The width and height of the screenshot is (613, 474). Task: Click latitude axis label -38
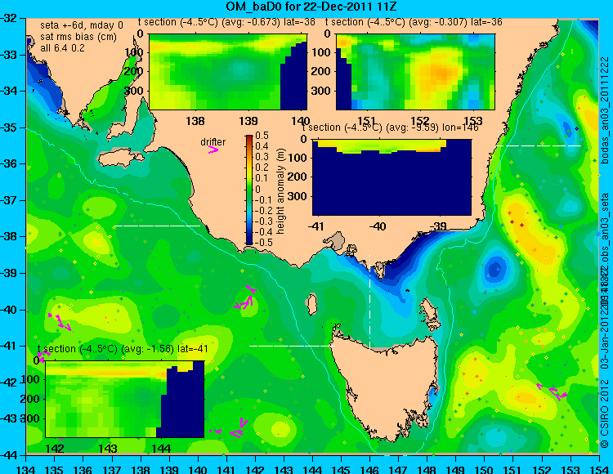pos(9,236)
